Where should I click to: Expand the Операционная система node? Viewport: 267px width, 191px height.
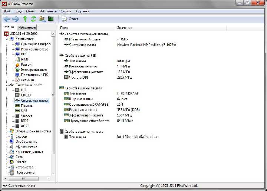click(x=7, y=131)
